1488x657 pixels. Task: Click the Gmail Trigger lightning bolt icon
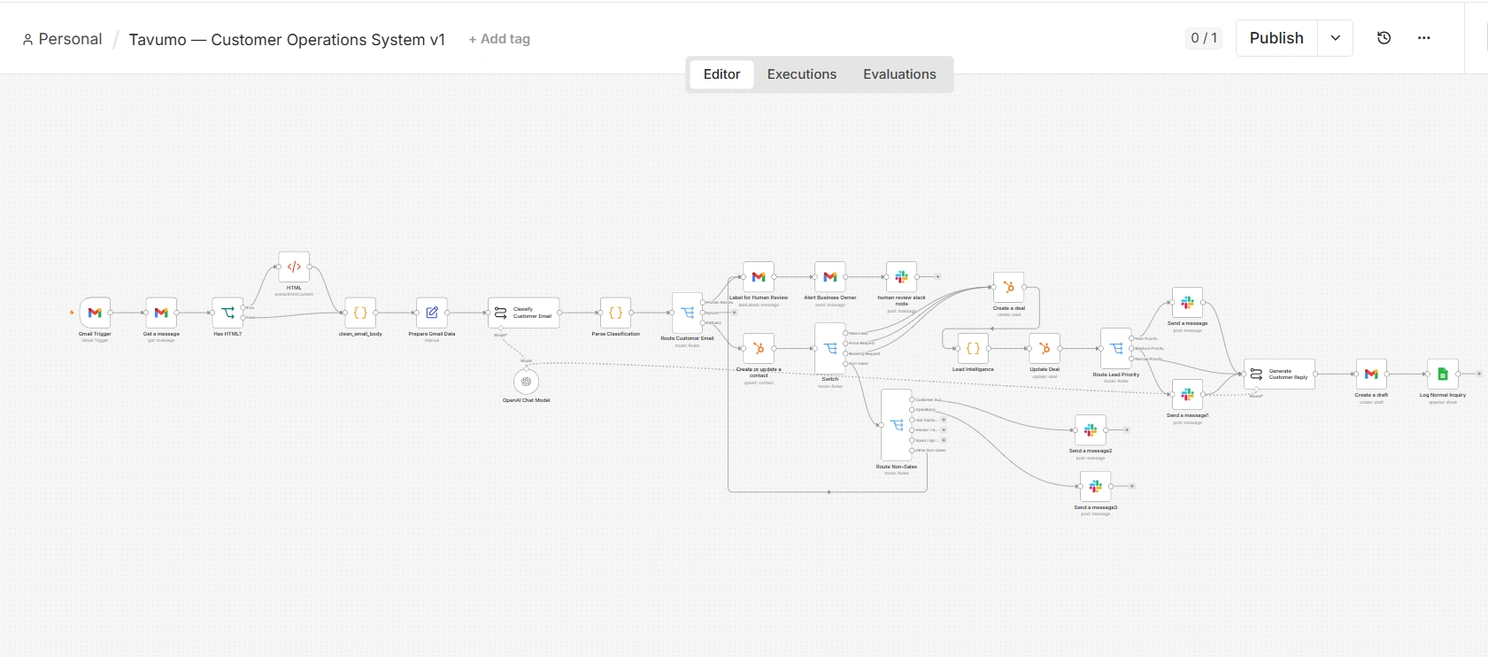pos(72,313)
